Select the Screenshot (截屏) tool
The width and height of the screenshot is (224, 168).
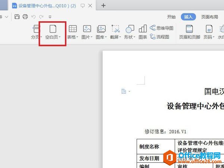(116, 29)
